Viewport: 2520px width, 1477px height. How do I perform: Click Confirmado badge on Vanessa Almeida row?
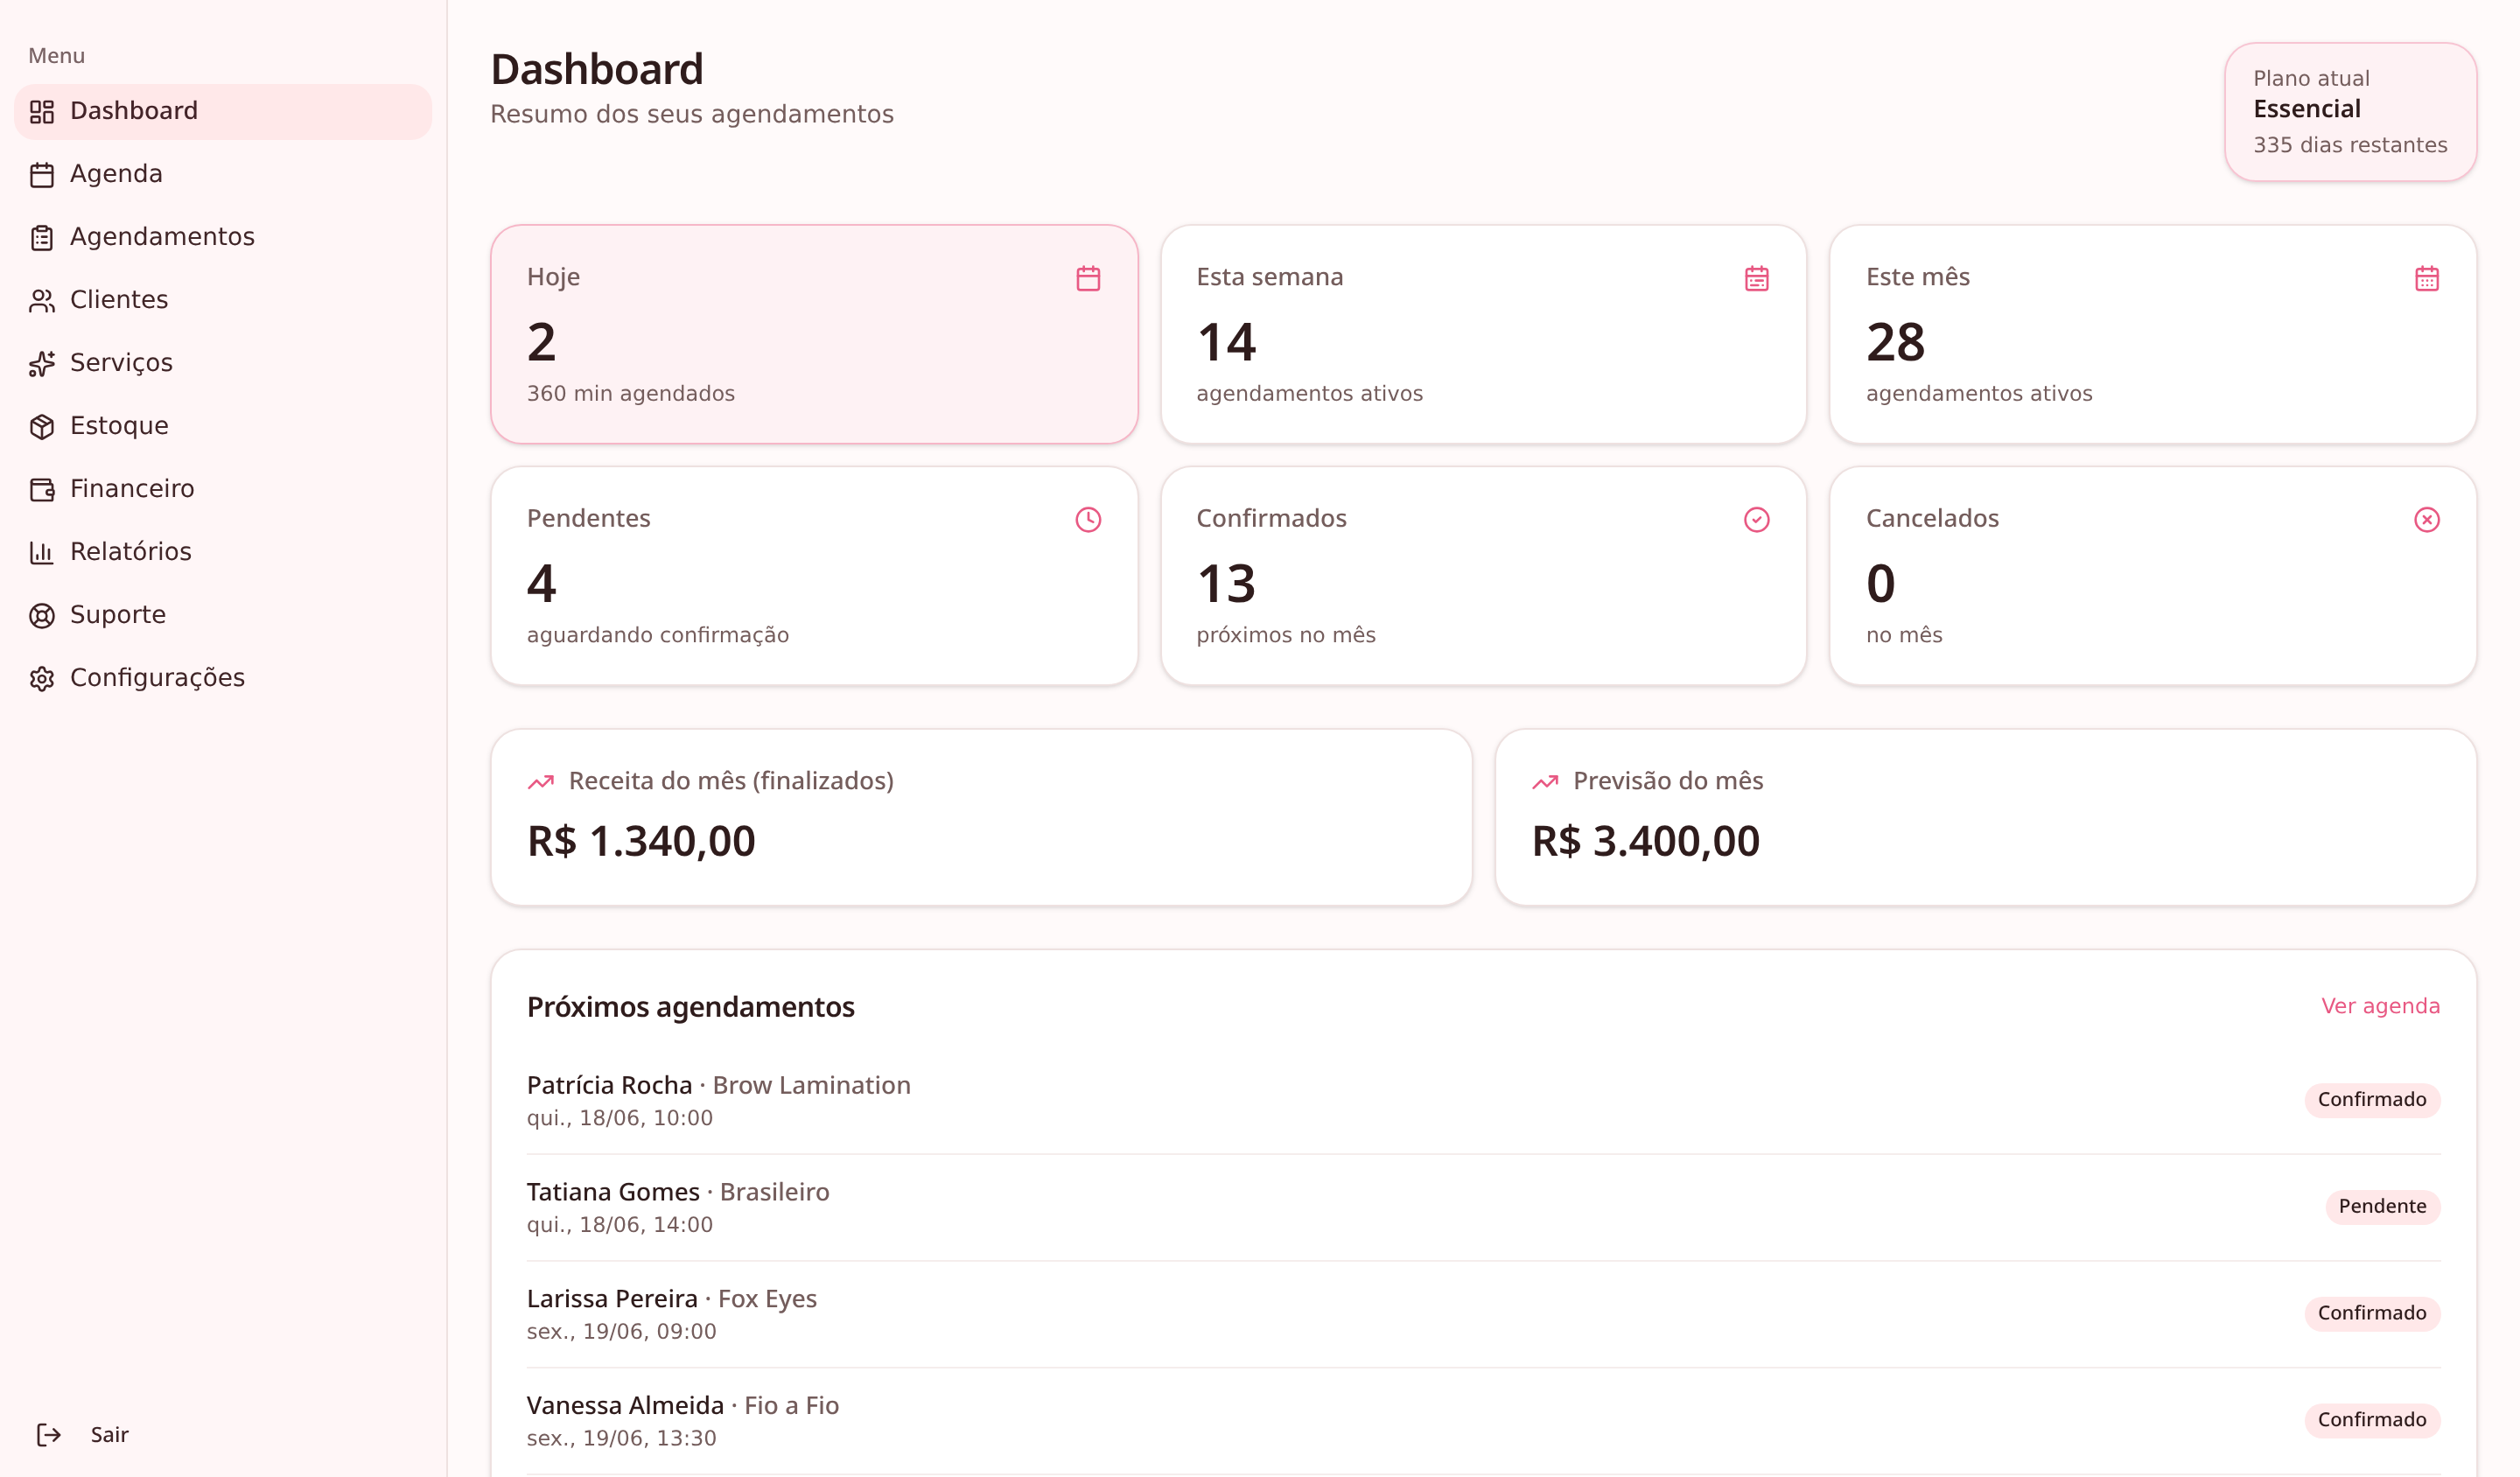point(2372,1420)
